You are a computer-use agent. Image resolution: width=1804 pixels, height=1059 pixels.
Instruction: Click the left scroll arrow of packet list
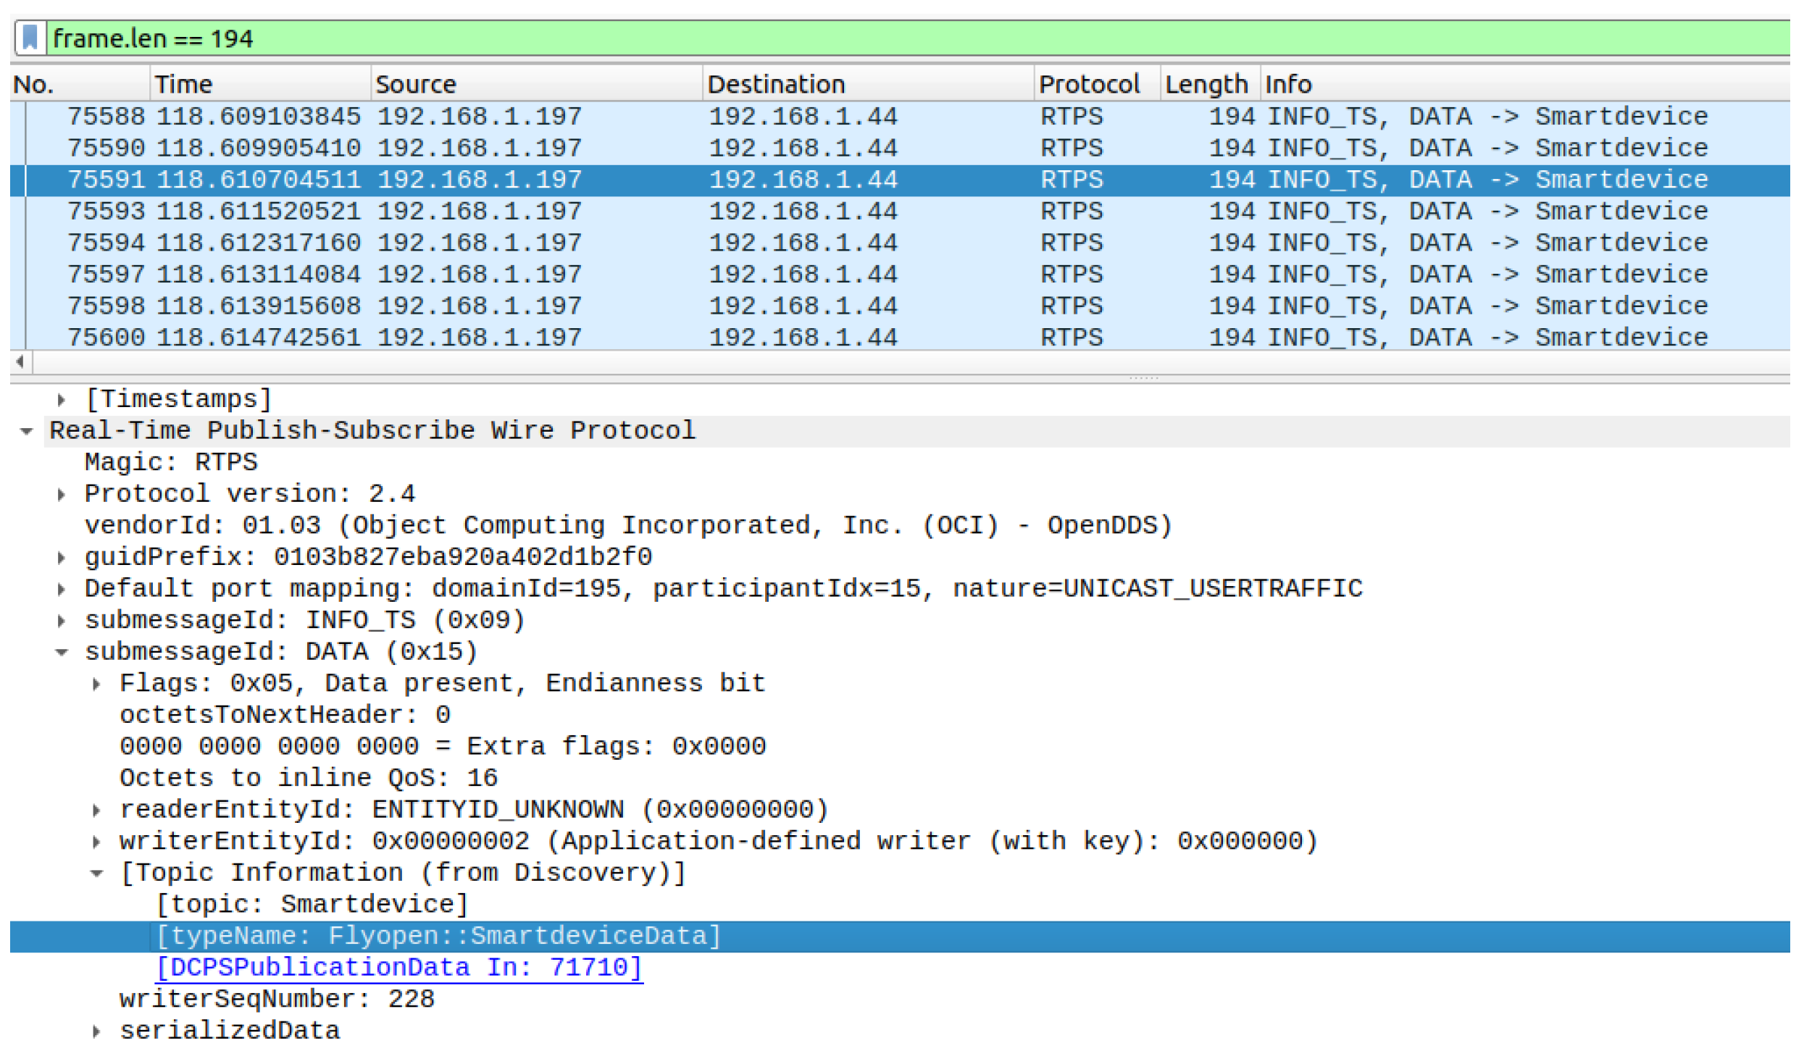[20, 363]
